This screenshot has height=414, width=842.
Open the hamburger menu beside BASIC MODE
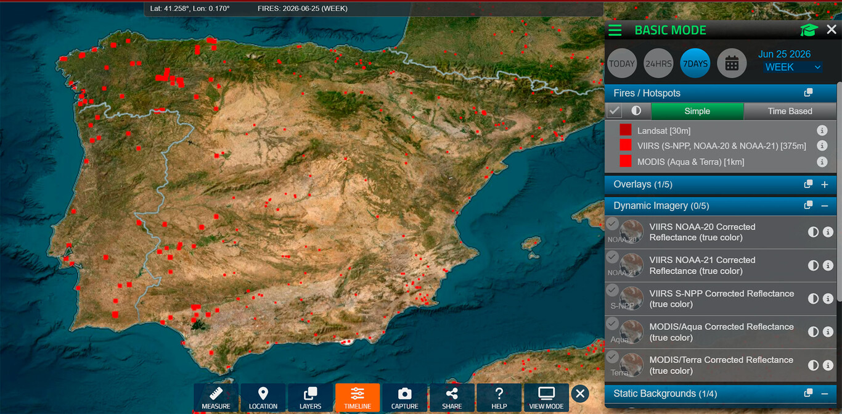(x=615, y=30)
